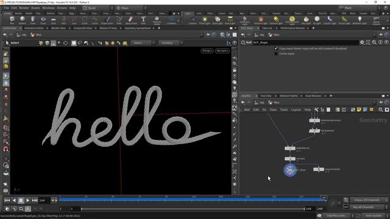This screenshot has height=219, width=390.
Task: Open network editor search magnifier
Action: [380, 109]
